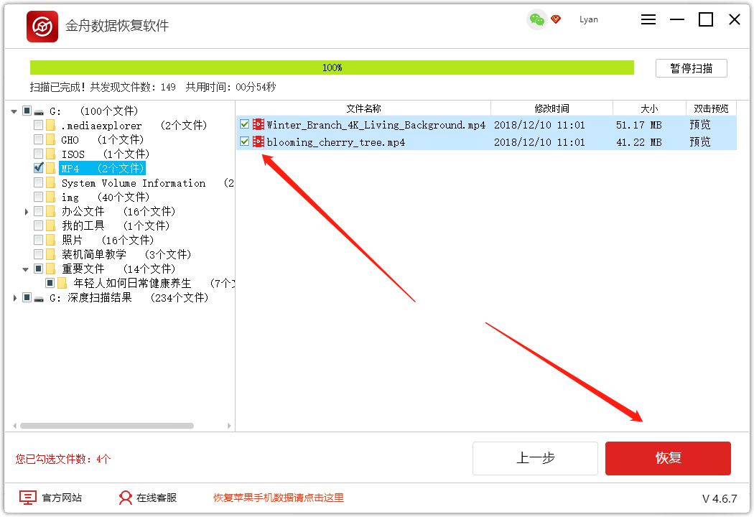Viewport: 754px width, 517px height.
Task: Click the WeChat icon in the title bar
Action: coord(536,19)
